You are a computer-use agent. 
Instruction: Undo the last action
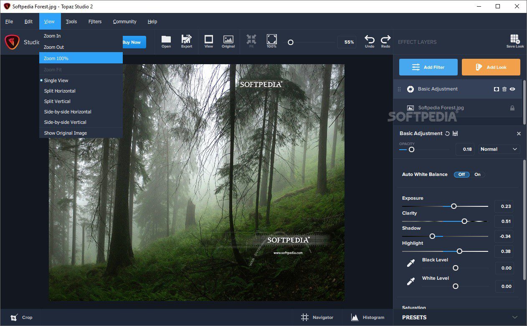click(x=370, y=41)
